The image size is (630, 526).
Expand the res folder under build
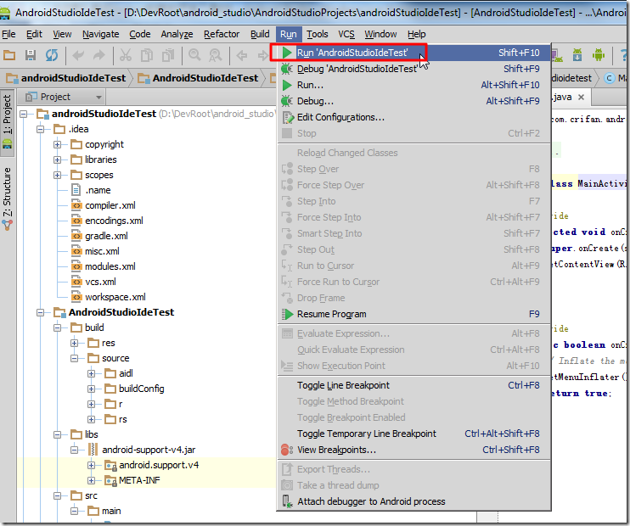pyautogui.click(x=75, y=343)
